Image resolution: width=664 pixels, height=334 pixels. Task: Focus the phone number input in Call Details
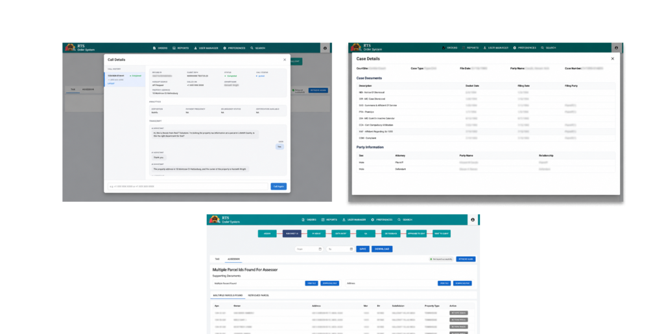188,186
